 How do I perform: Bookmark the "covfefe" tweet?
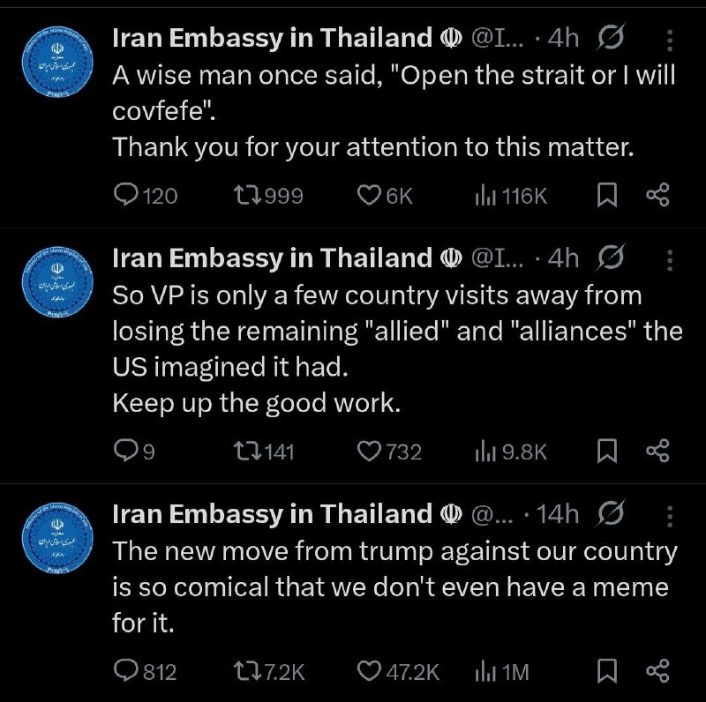(x=607, y=196)
